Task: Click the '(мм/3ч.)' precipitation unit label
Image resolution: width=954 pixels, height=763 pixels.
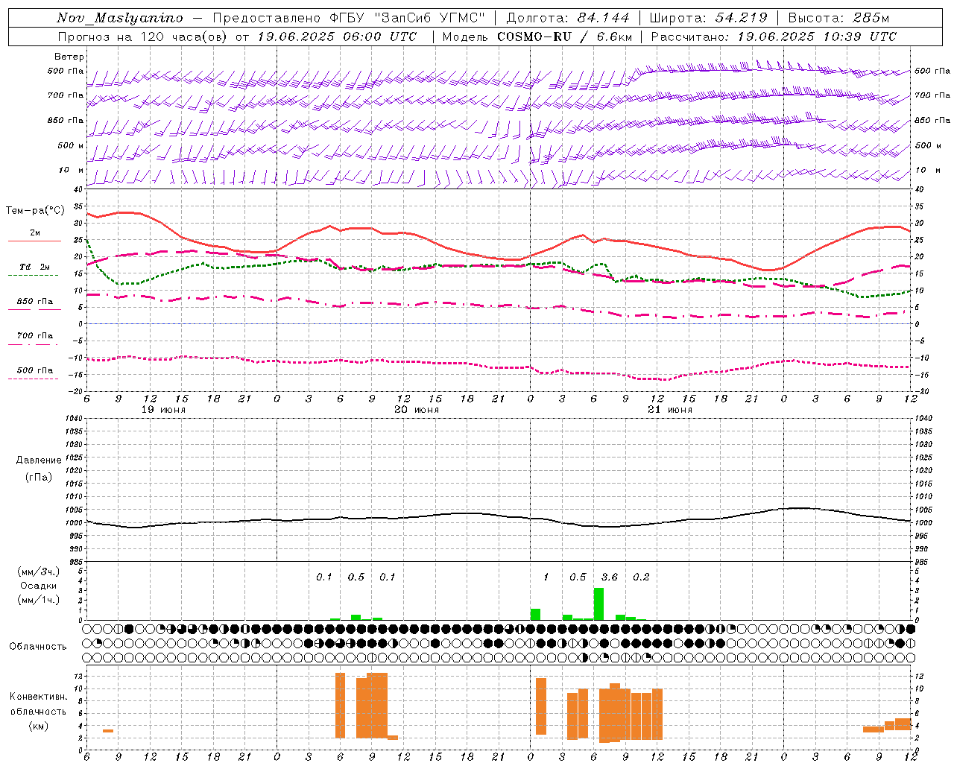Action: [39, 572]
